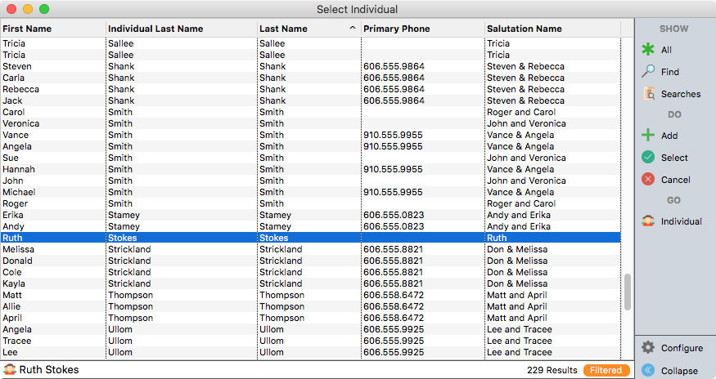Click the green plus Add icon
716x379 pixels.
pyautogui.click(x=648, y=136)
